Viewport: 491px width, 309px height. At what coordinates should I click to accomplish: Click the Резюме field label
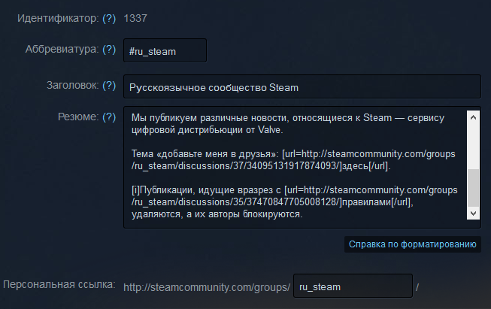point(78,117)
